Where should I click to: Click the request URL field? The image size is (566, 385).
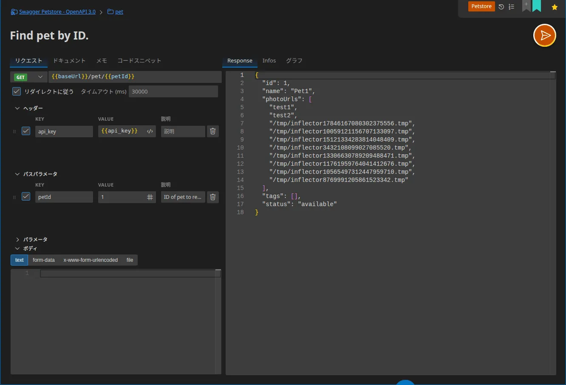coord(135,76)
